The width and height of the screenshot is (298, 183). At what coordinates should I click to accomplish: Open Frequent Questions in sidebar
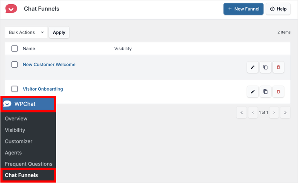28,164
